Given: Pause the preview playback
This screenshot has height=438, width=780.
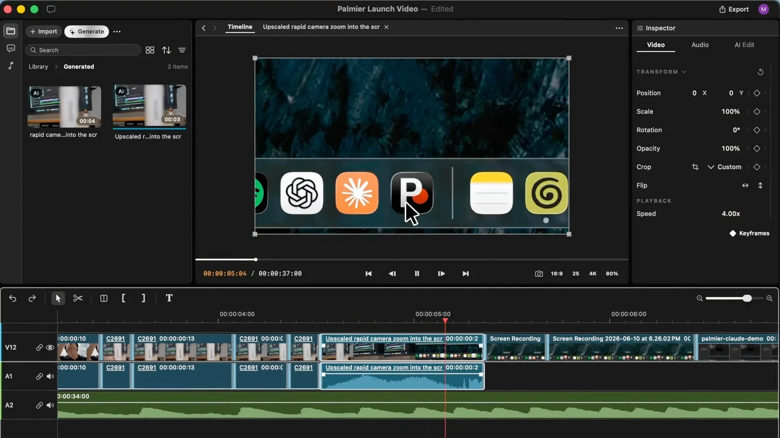Looking at the screenshot, I should [417, 274].
